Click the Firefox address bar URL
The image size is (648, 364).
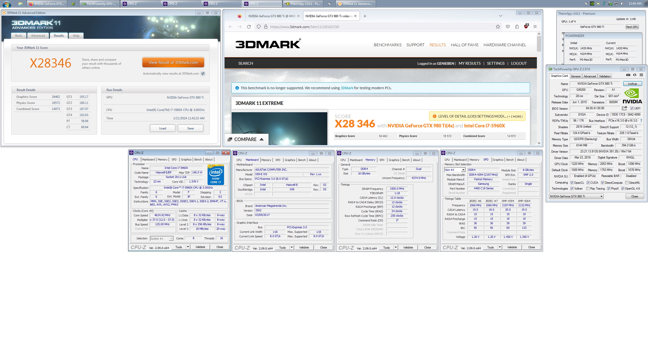305,27
